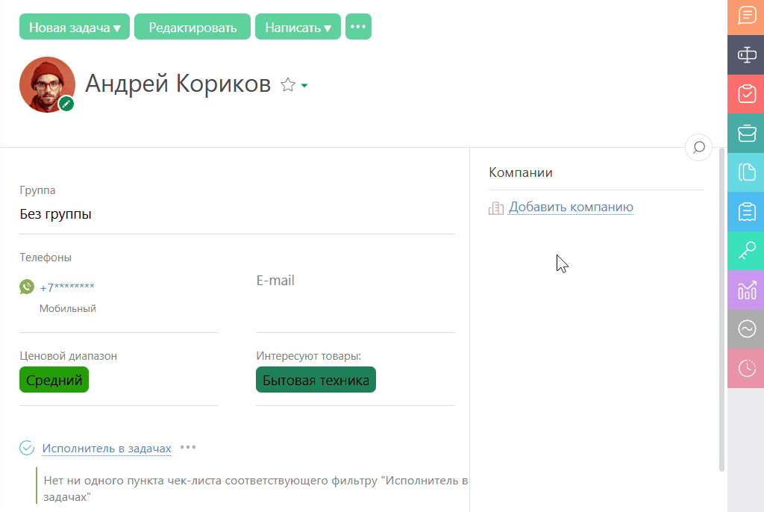Toggle favorite star next to Андрей Кориков
Viewport: 764px width, 512px height.
pyautogui.click(x=287, y=85)
